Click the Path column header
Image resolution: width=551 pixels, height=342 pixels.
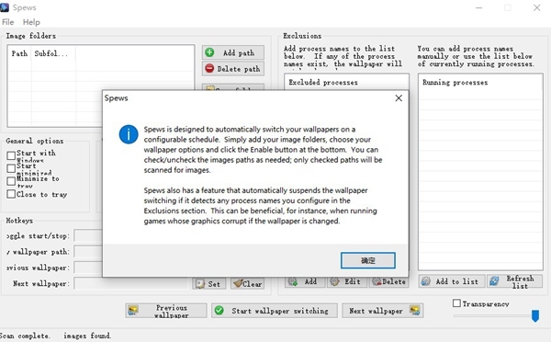[19, 54]
